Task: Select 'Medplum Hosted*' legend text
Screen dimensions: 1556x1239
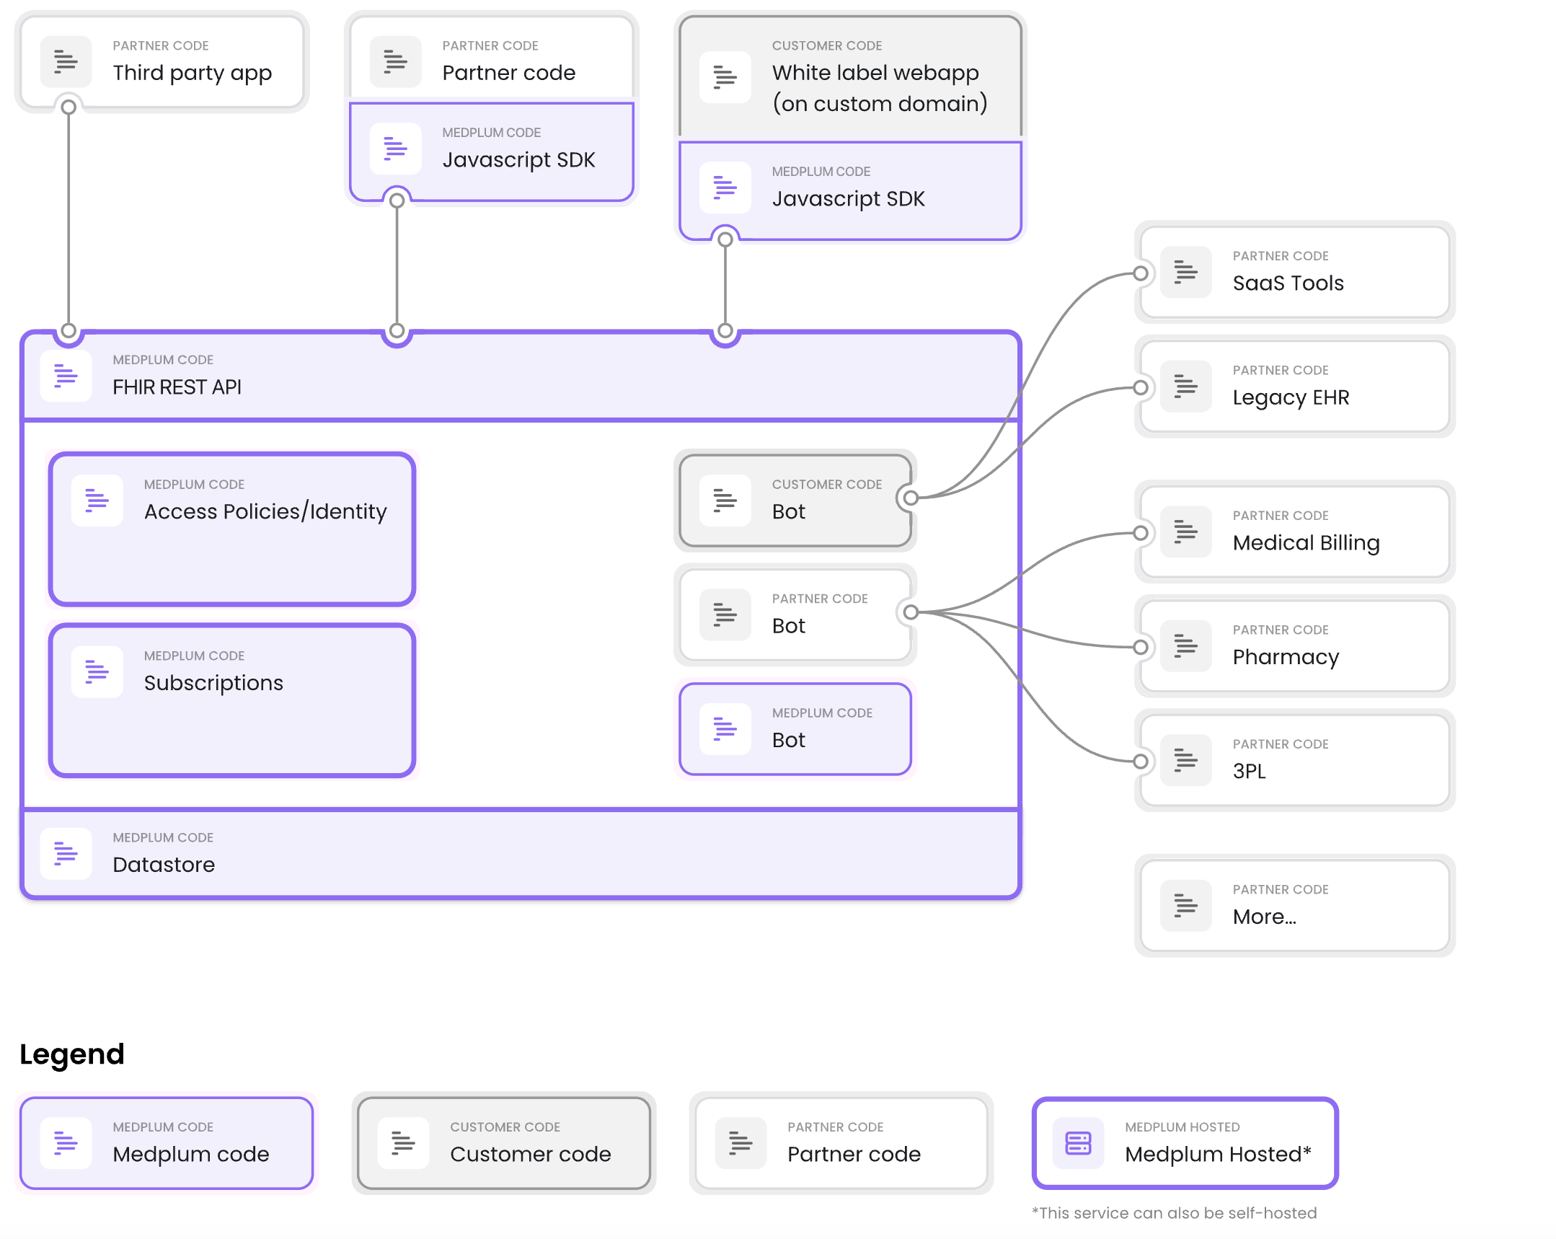Action: point(1219,1154)
